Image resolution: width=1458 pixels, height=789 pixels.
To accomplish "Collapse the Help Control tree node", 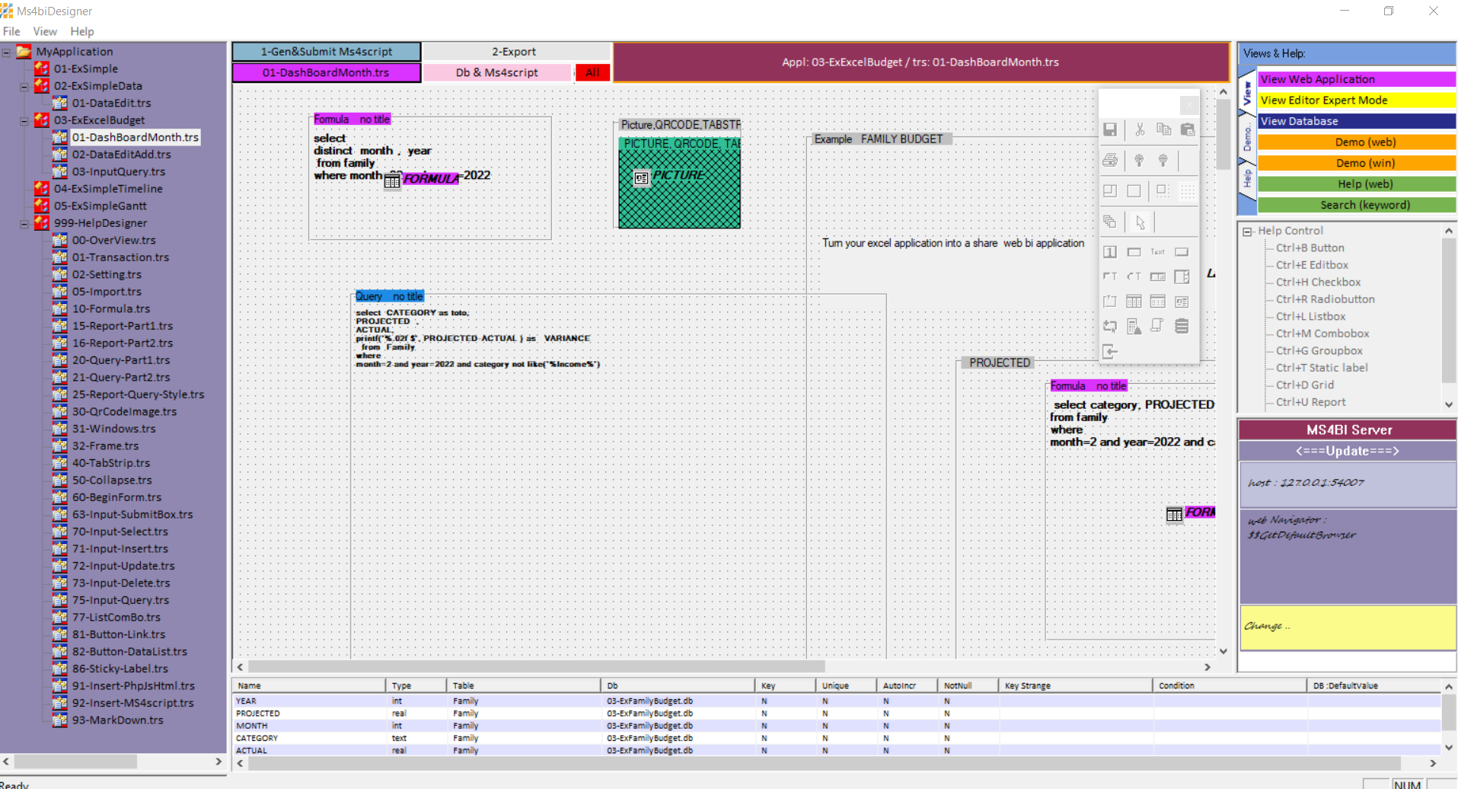I will (x=1247, y=232).
